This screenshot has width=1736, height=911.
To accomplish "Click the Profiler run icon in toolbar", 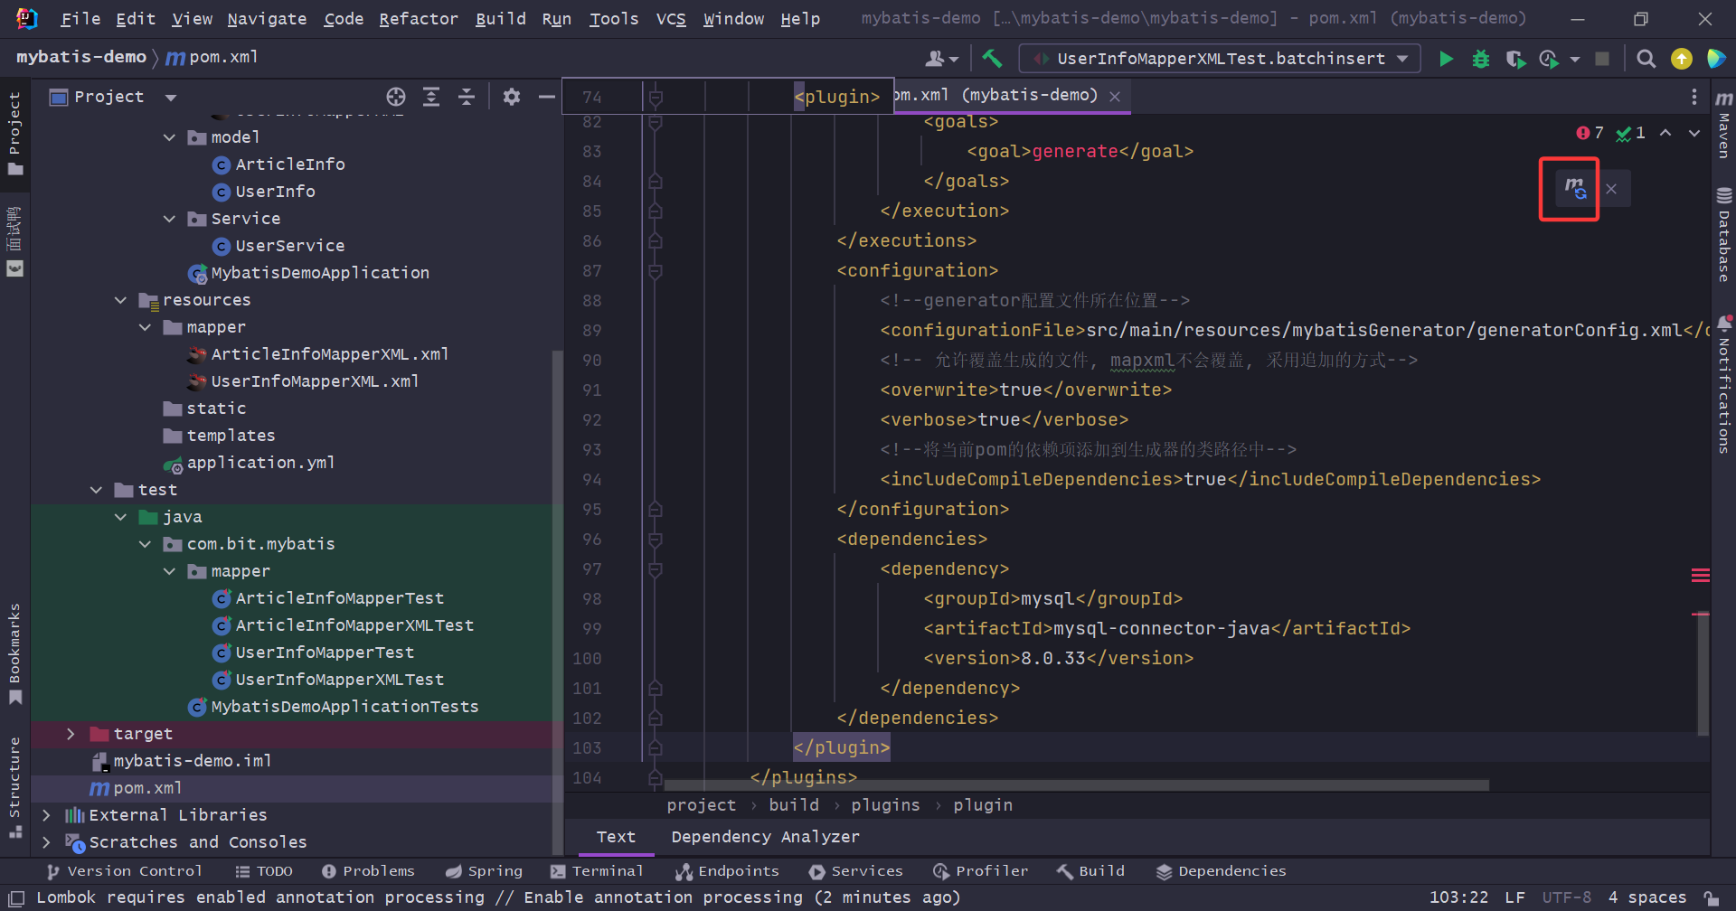I will pos(1549,59).
